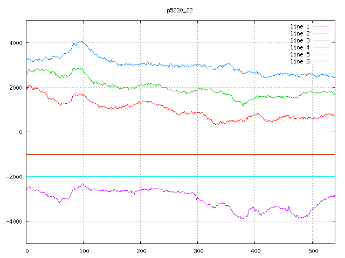
Task: Select the 'line 3' legend label
Action: pyautogui.click(x=300, y=40)
